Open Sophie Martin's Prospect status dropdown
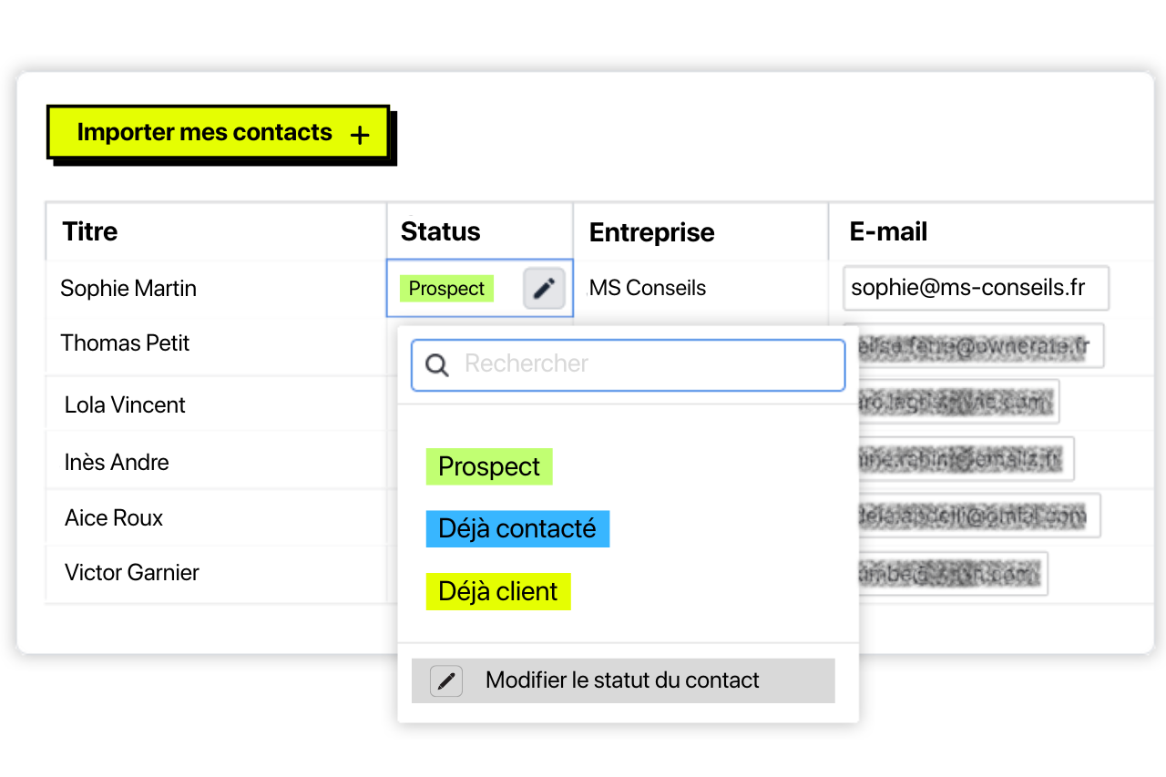This screenshot has height=777, width=1166. point(447,289)
